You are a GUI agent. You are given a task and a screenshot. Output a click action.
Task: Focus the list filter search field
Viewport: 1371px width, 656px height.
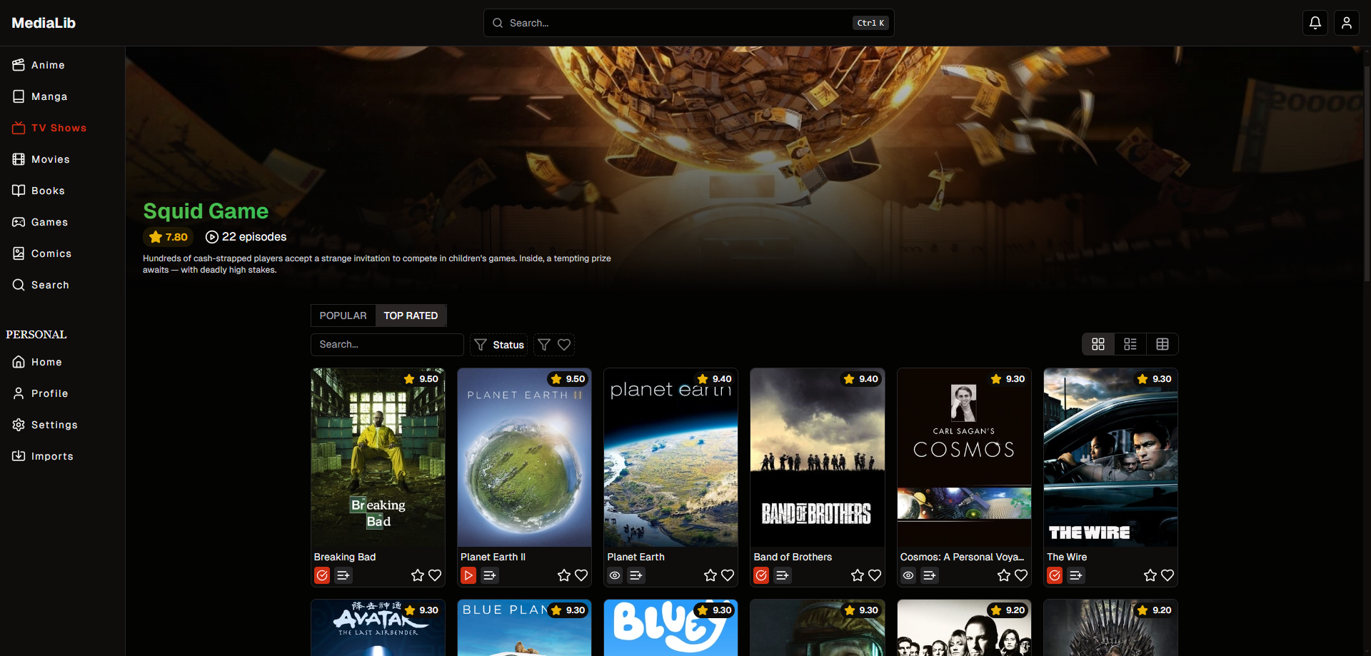tap(387, 345)
